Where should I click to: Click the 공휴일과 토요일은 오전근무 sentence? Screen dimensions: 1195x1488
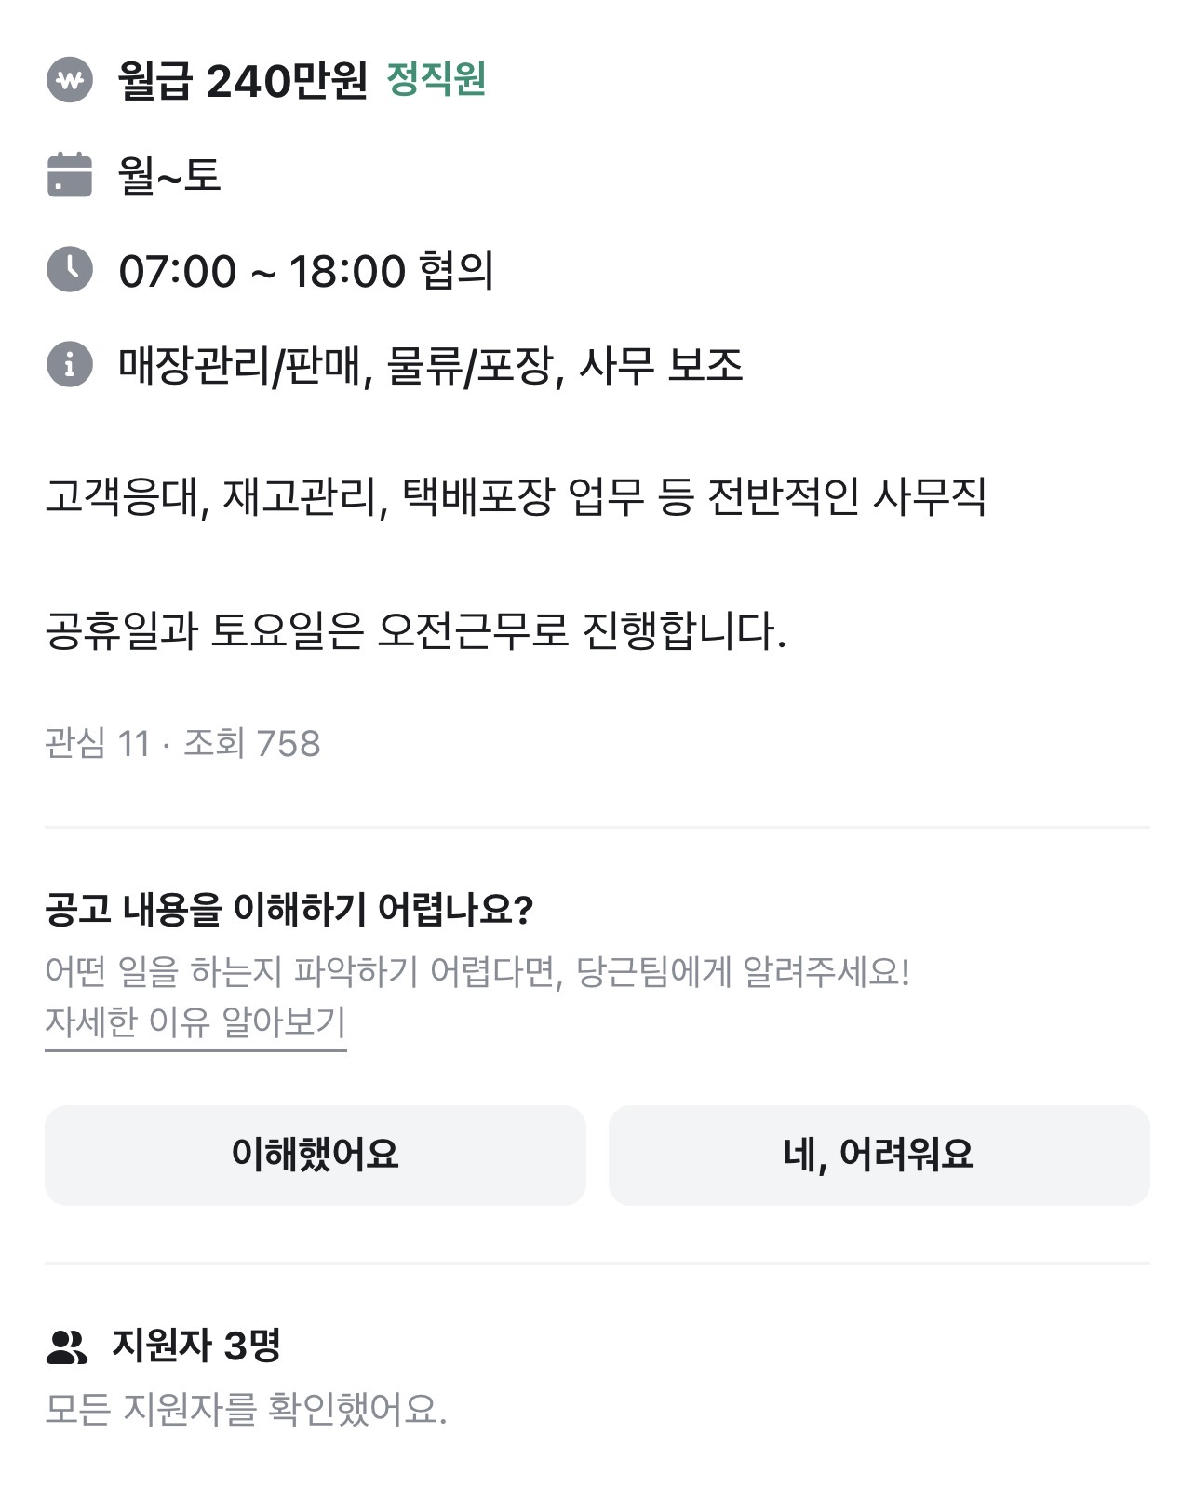[415, 631]
